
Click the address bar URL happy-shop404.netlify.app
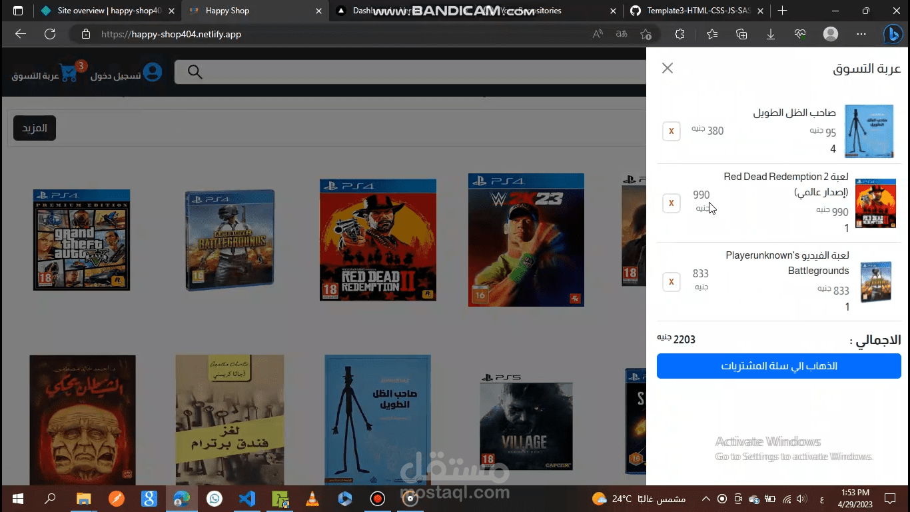(x=171, y=34)
